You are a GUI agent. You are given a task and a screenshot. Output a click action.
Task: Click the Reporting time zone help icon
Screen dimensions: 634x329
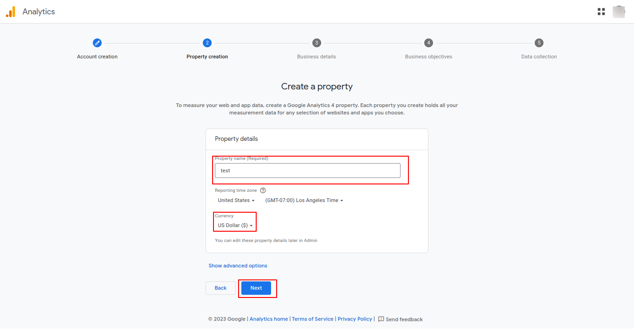[263, 190]
